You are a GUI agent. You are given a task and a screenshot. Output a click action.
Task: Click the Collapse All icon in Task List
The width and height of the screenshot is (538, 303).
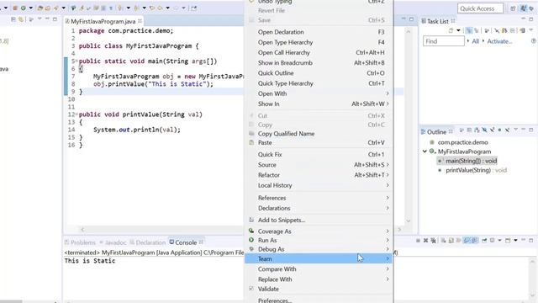pyautogui.click(x=512, y=30)
